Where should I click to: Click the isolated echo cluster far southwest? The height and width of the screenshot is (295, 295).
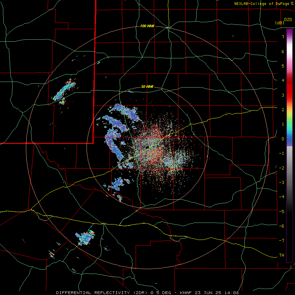click(85, 238)
